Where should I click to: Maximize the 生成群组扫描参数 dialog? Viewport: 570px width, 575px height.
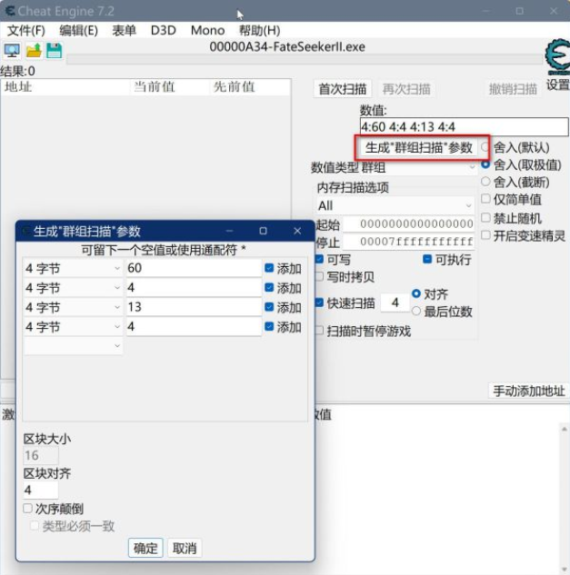click(x=263, y=231)
